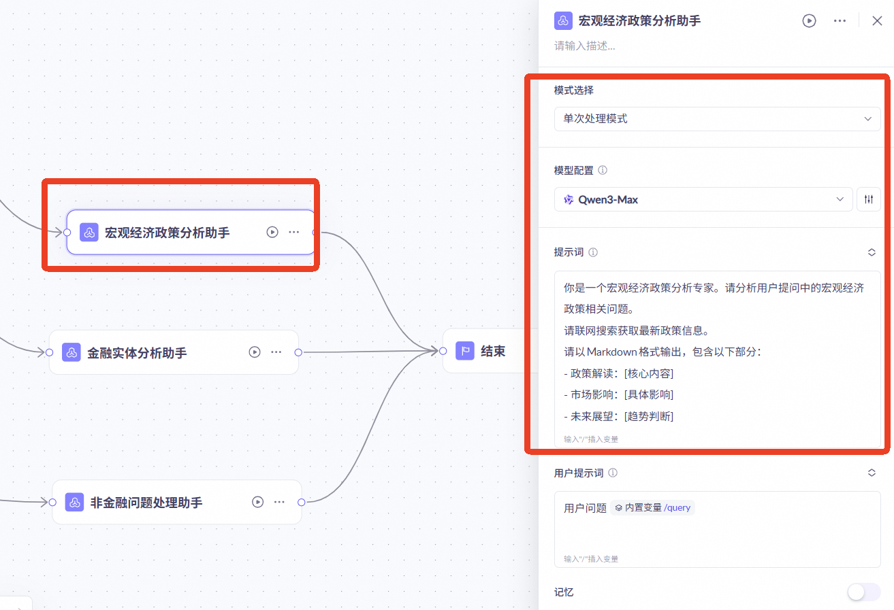Run the 宏观经济政策分析助手 node from the canvas
This screenshot has height=610, width=894.
coord(272,232)
